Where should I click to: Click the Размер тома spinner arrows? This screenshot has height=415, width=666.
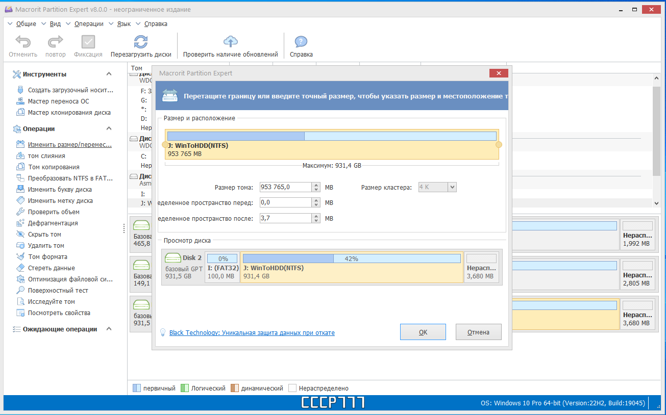[316, 187]
